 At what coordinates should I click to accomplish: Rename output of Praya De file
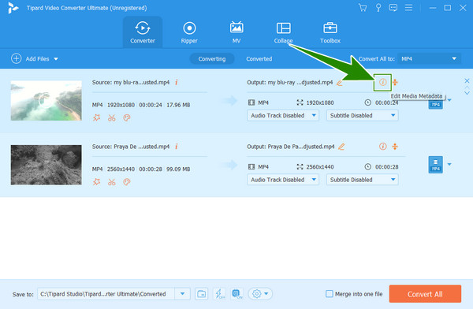[x=341, y=147]
